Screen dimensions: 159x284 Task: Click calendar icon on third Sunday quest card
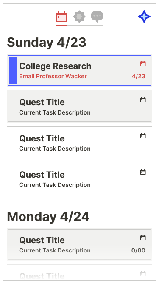[143, 136]
